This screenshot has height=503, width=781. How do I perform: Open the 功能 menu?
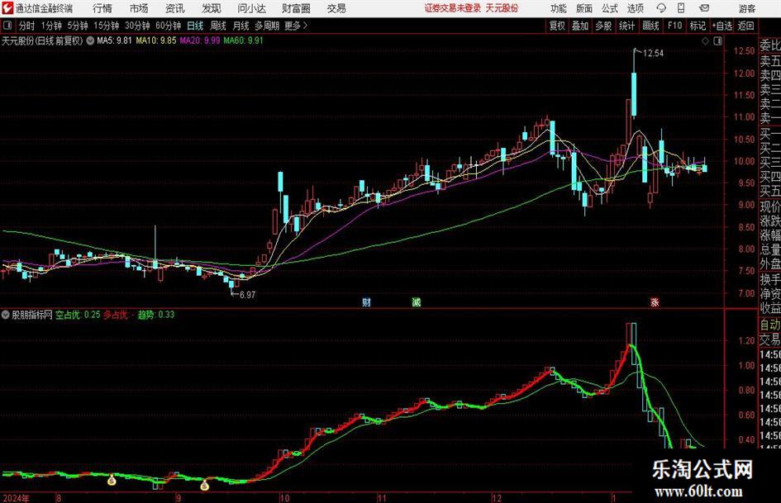pos(559,8)
